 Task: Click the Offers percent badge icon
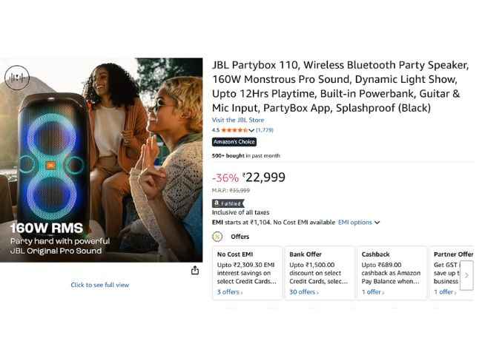[217, 237]
